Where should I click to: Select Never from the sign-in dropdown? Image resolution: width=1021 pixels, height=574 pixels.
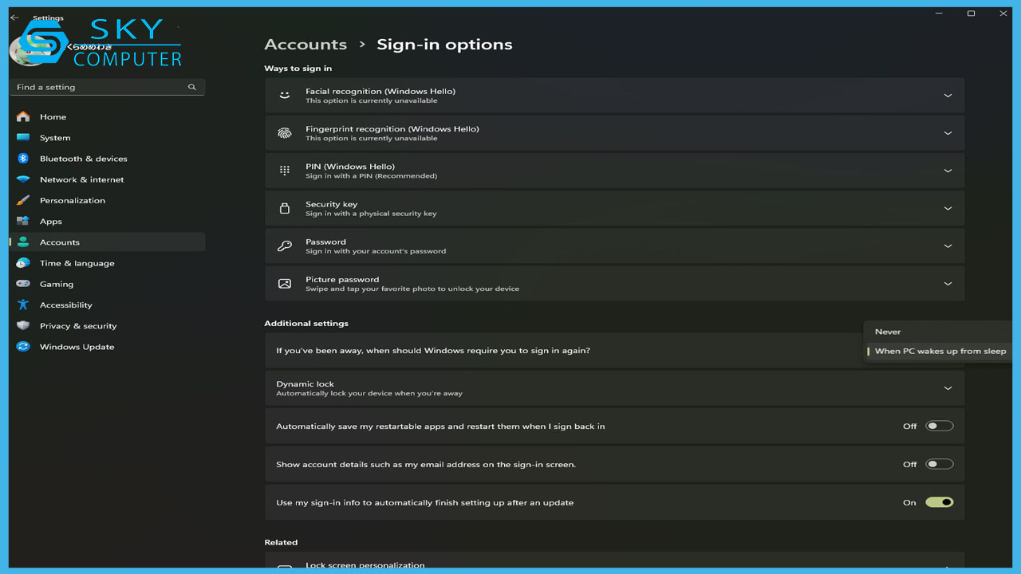pos(888,332)
